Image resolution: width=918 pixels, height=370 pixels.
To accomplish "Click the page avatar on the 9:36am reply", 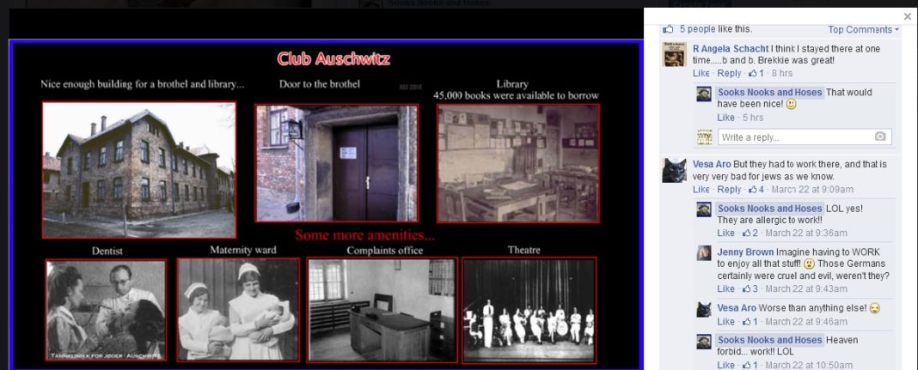I will pyautogui.click(x=704, y=209).
